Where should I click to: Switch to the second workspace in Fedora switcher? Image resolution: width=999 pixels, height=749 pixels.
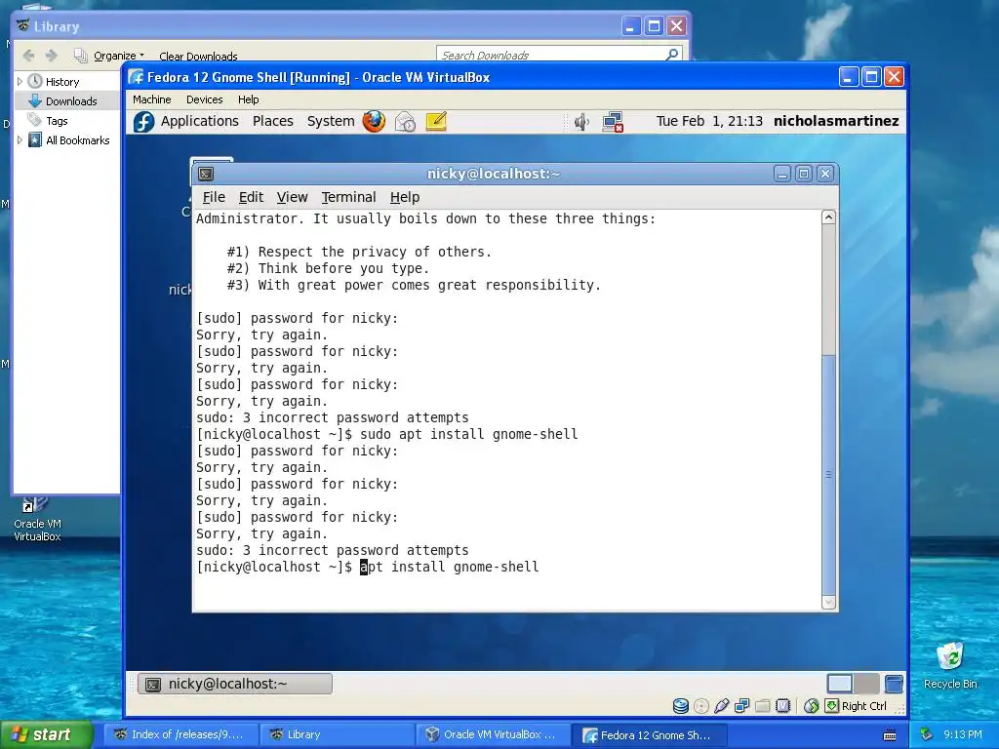tap(866, 684)
